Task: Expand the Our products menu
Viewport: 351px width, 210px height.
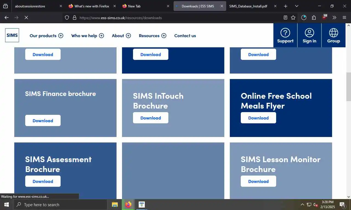Action: (x=46, y=36)
